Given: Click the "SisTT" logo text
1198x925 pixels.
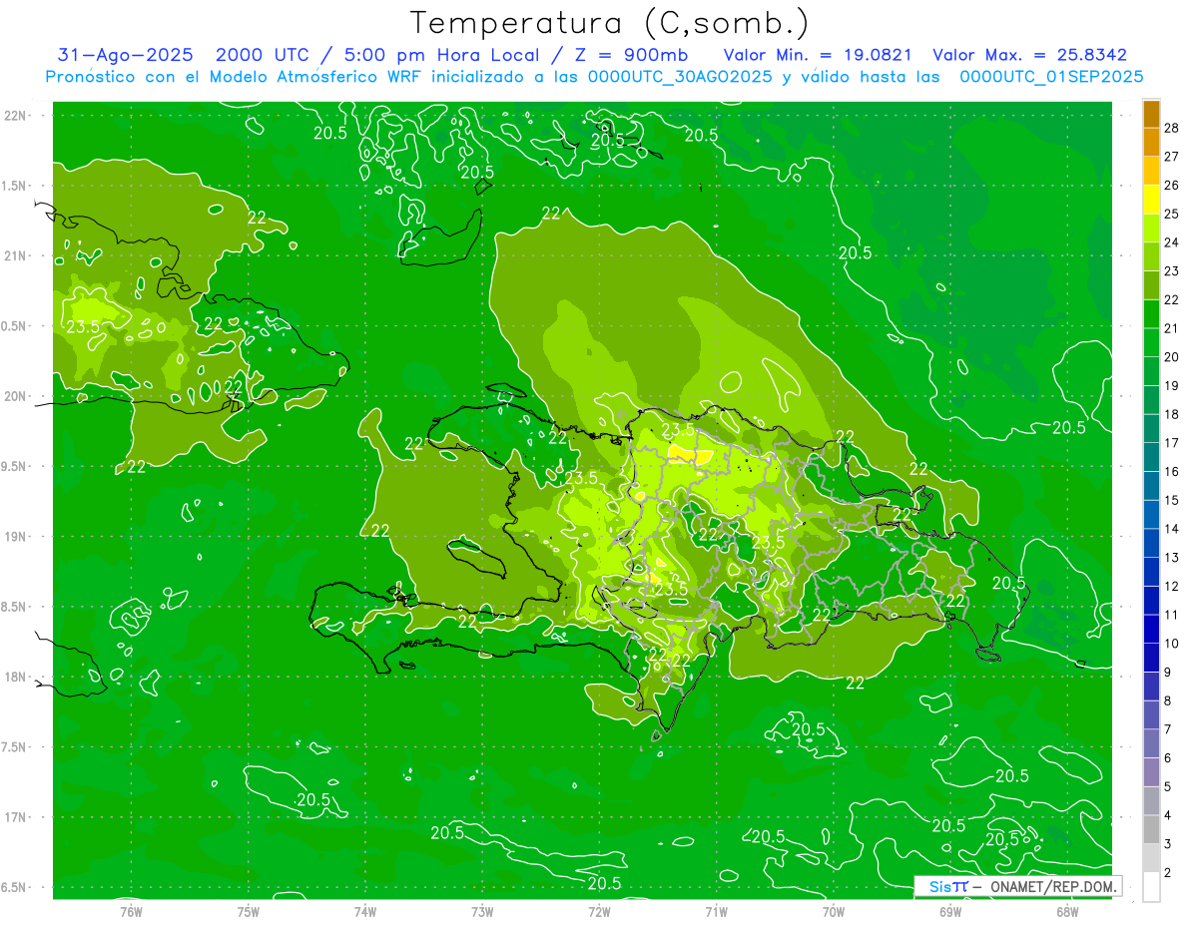Looking at the screenshot, I should tap(948, 886).
